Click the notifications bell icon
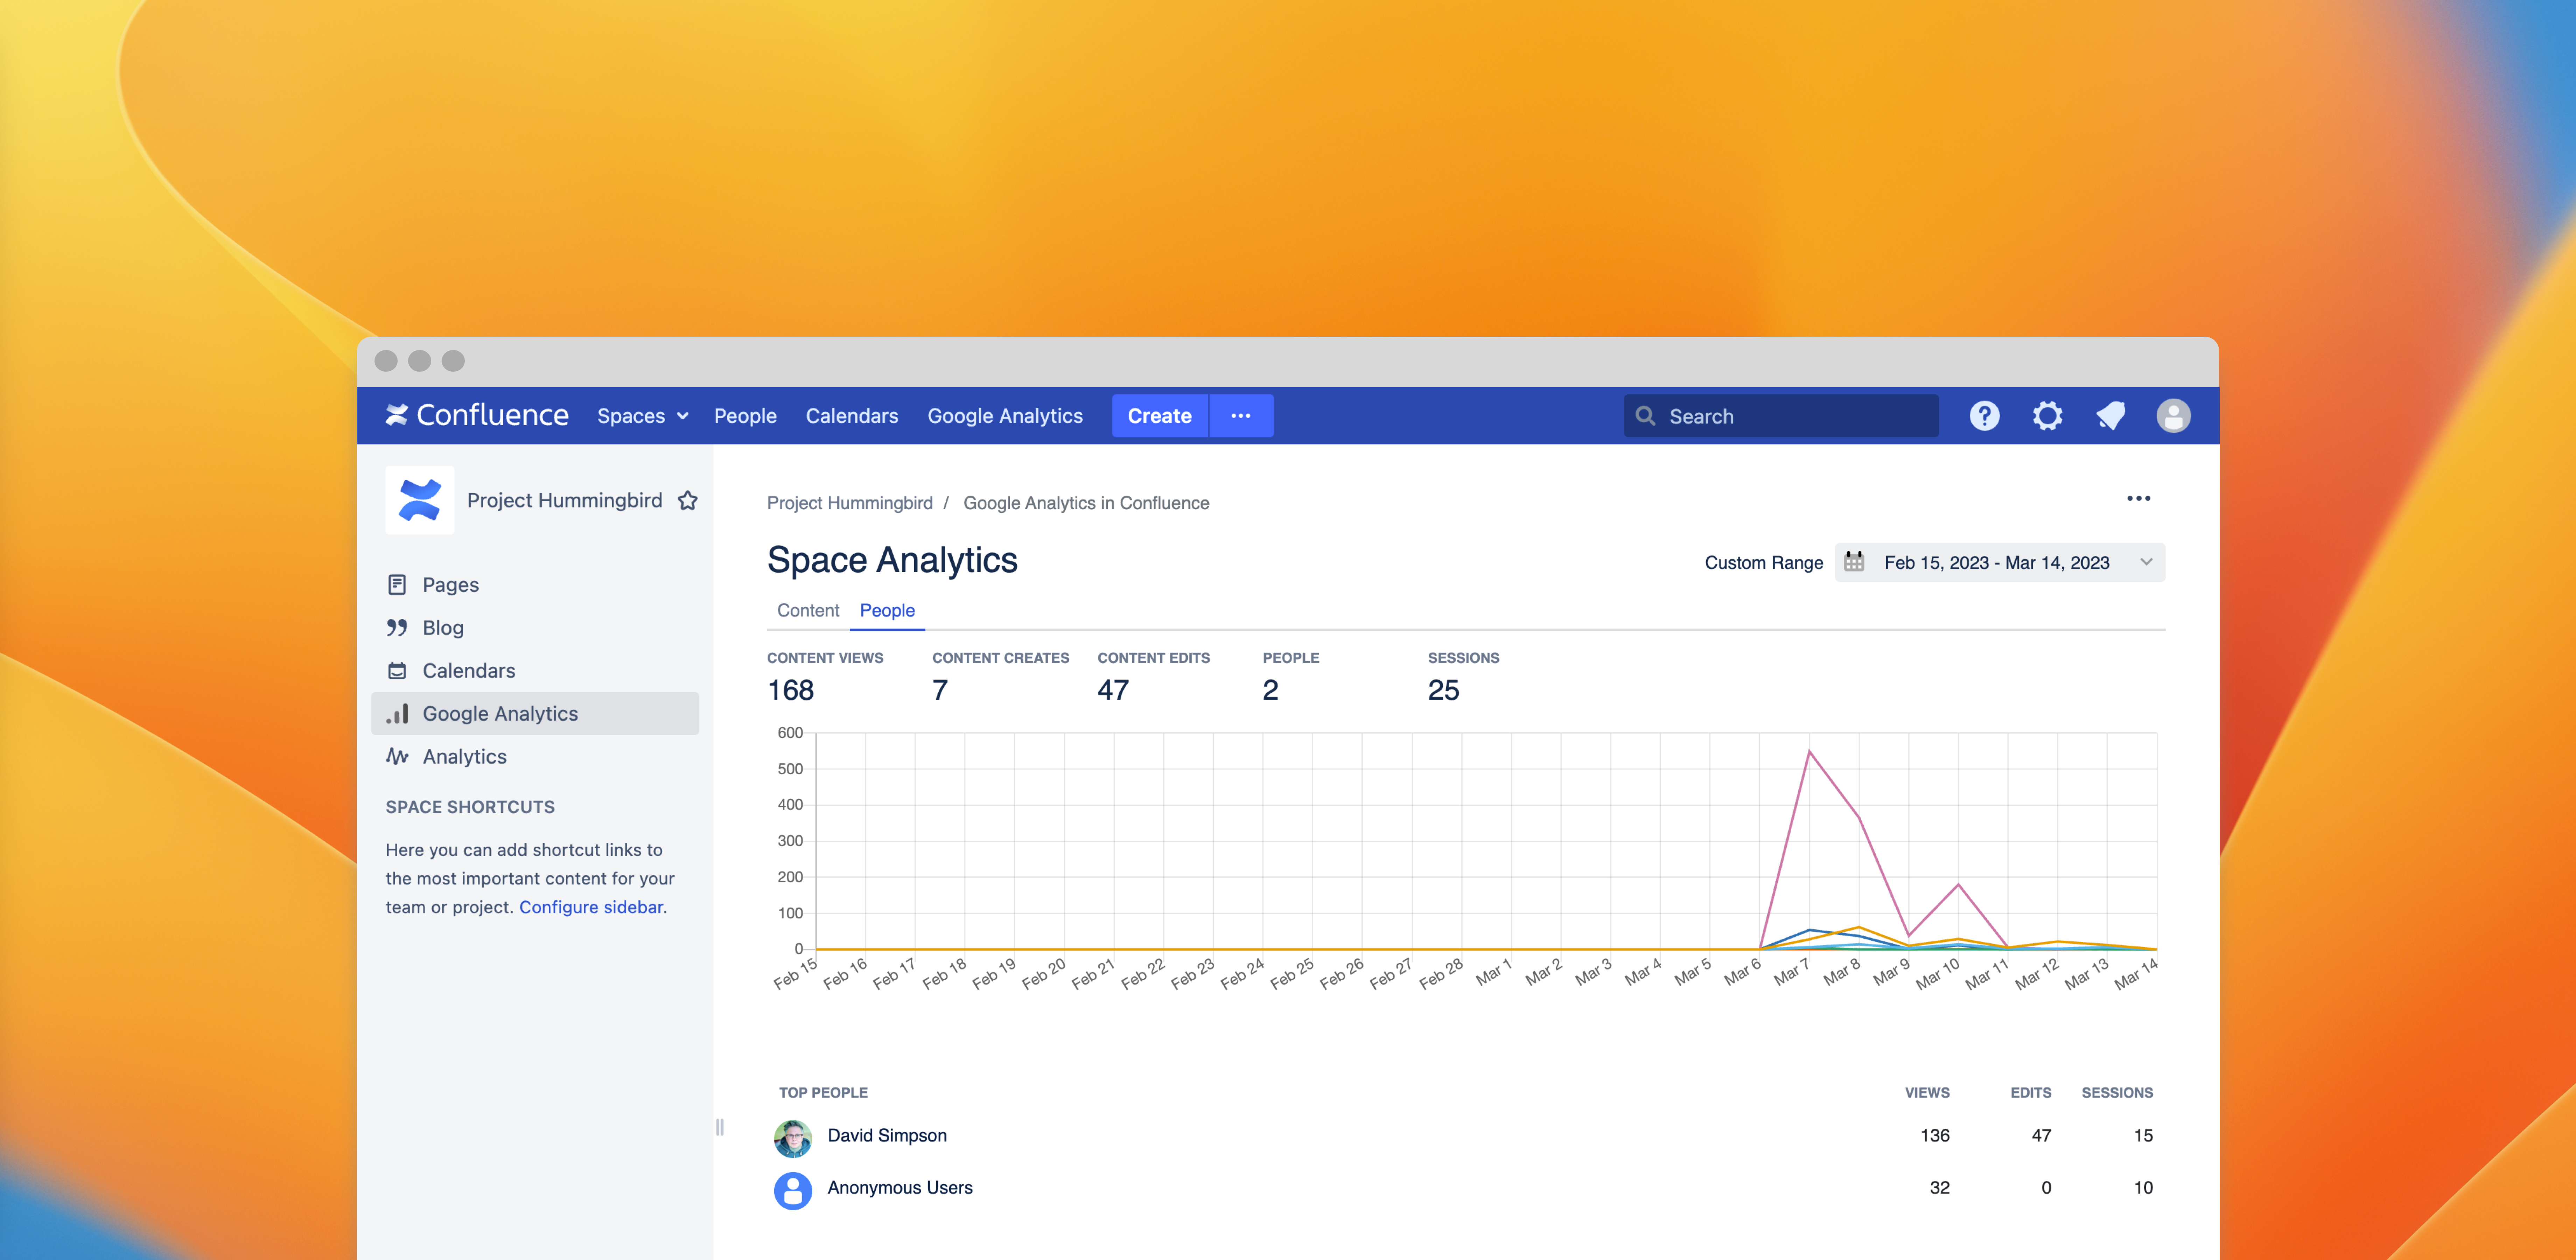Screen dimensions: 2576x1260 pyautogui.click(x=2110, y=416)
